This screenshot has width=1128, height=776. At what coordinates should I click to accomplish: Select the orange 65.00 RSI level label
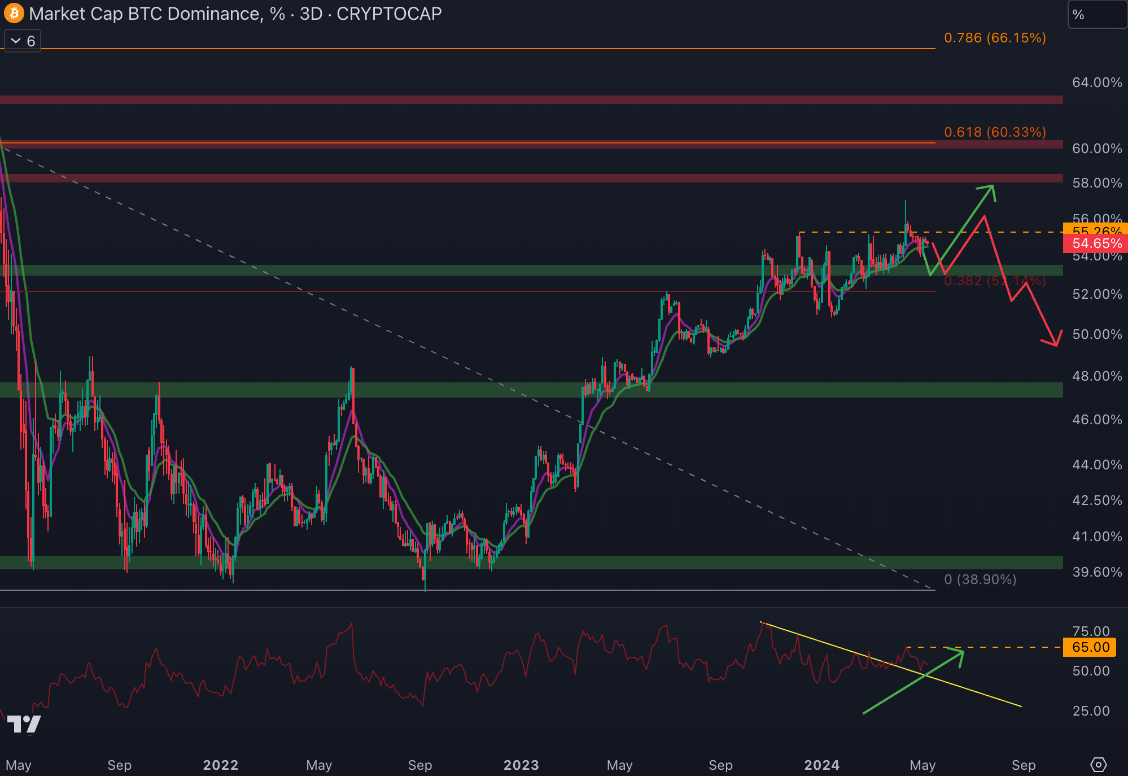click(1090, 647)
